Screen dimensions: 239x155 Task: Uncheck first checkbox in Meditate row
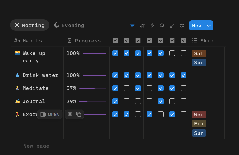[x=115, y=88]
